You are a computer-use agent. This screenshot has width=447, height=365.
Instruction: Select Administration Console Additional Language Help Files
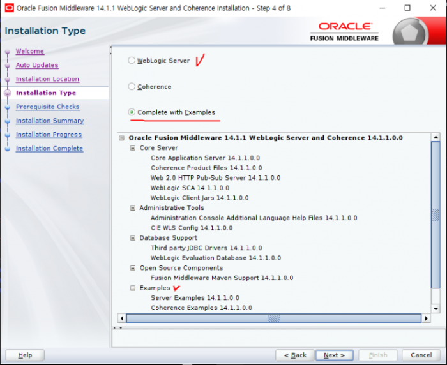(x=254, y=218)
